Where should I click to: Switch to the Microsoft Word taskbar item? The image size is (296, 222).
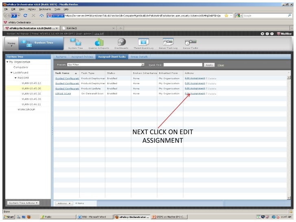[94, 217]
